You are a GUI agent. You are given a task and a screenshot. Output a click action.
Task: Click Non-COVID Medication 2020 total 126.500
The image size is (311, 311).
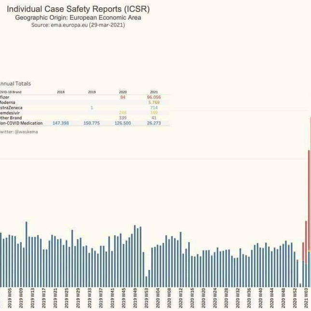[123, 123]
